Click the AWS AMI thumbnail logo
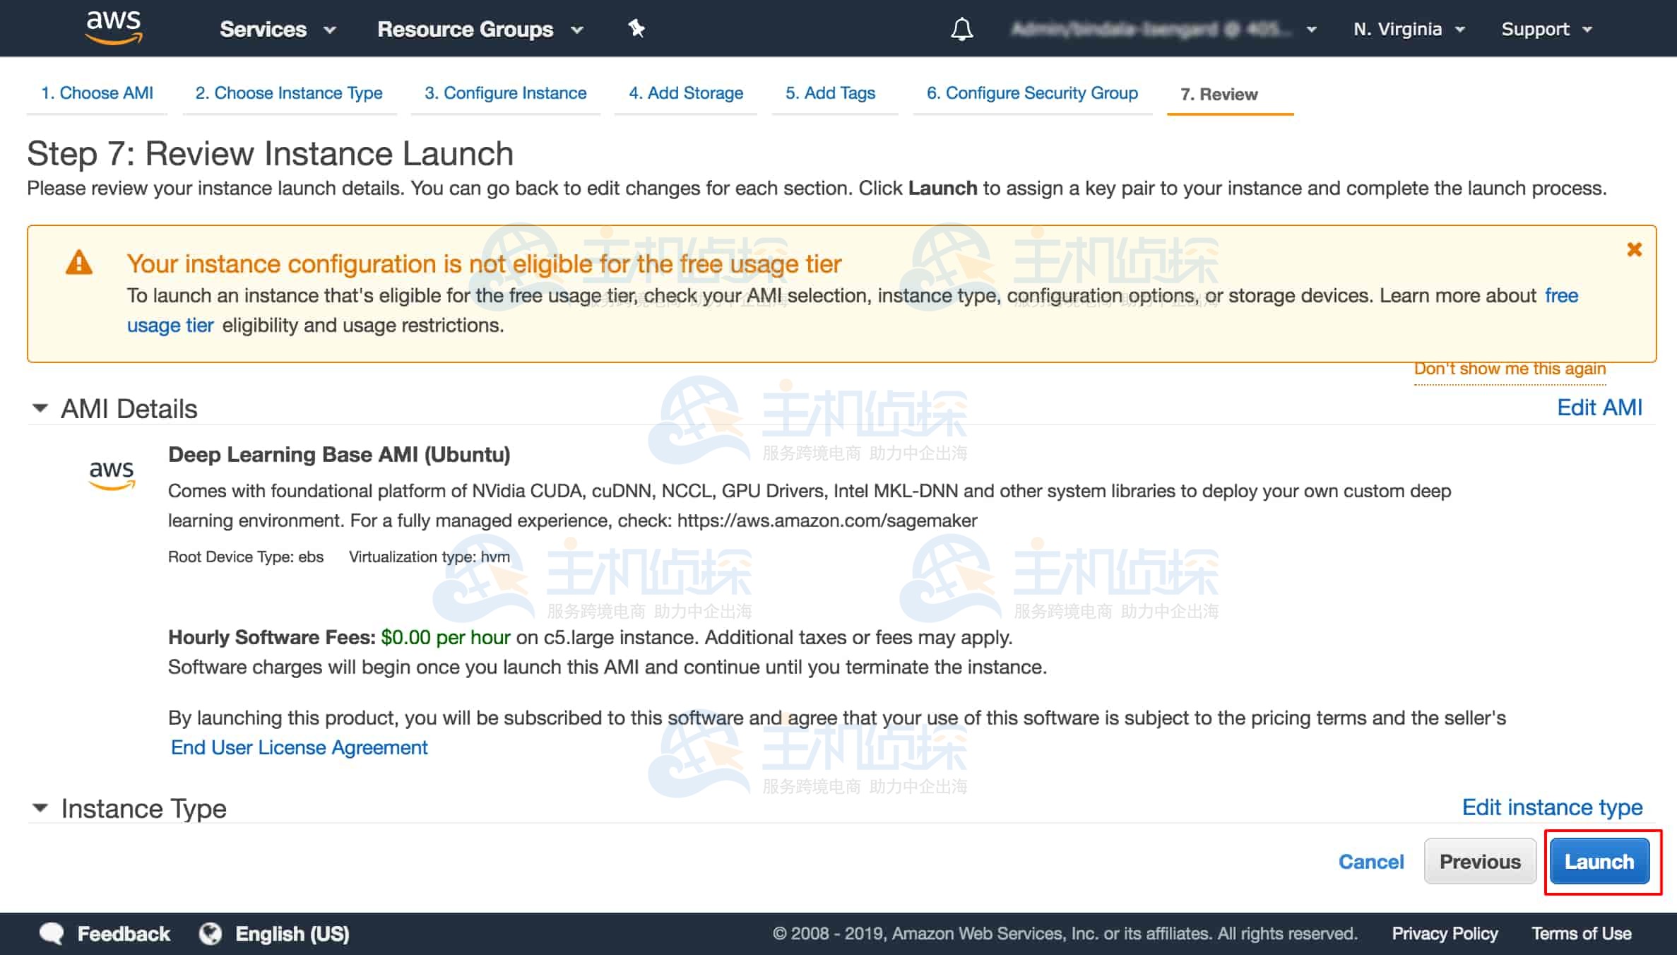Screen dimensions: 1677x955 click(x=112, y=474)
